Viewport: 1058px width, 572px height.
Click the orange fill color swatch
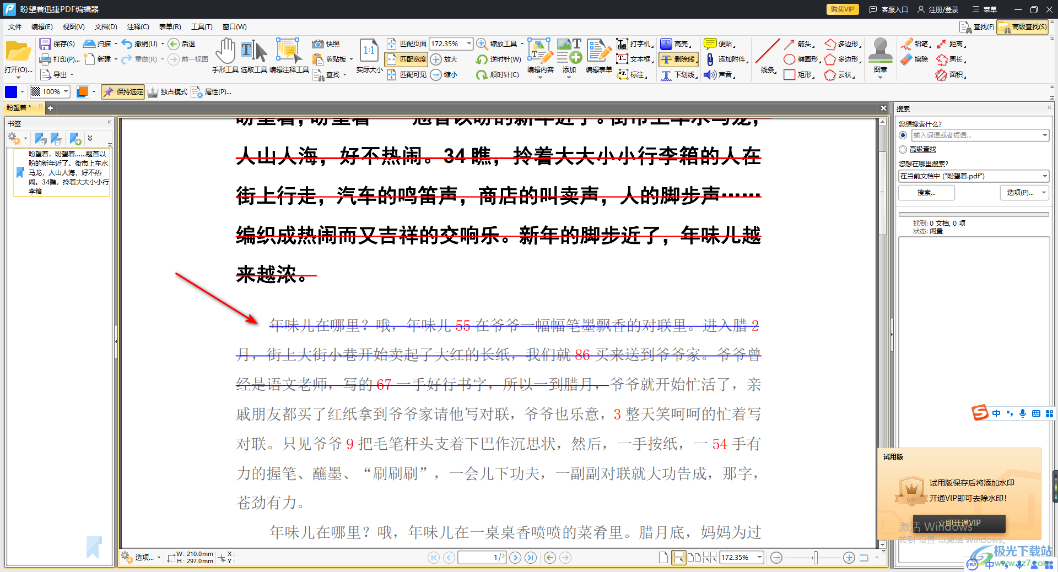pyautogui.click(x=83, y=92)
